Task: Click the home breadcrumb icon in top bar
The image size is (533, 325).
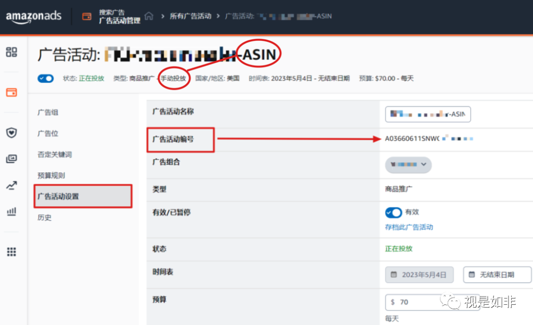Action: 148,16
